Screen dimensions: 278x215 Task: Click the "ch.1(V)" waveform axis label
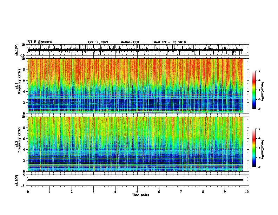coord(17,50)
